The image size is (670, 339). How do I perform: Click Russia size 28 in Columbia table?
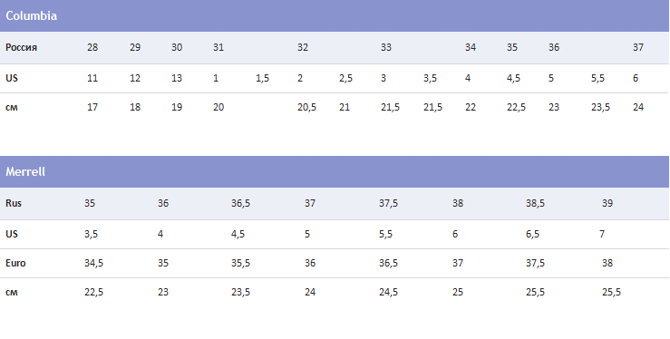pos(92,47)
